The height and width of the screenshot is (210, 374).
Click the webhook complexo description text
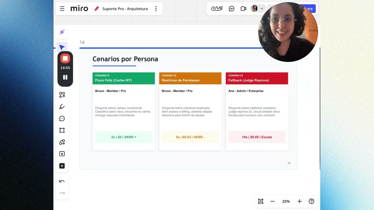254,112
